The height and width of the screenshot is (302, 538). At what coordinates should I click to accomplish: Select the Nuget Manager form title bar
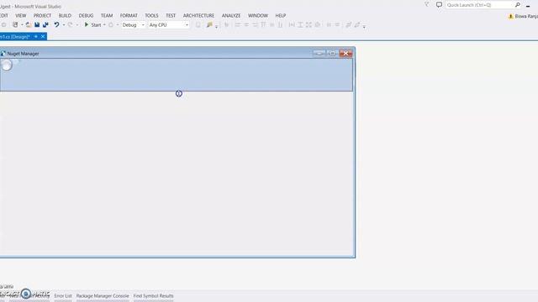pyautogui.click(x=177, y=54)
